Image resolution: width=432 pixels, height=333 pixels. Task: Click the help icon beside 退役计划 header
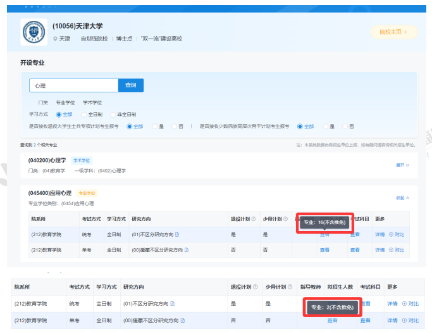254,218
